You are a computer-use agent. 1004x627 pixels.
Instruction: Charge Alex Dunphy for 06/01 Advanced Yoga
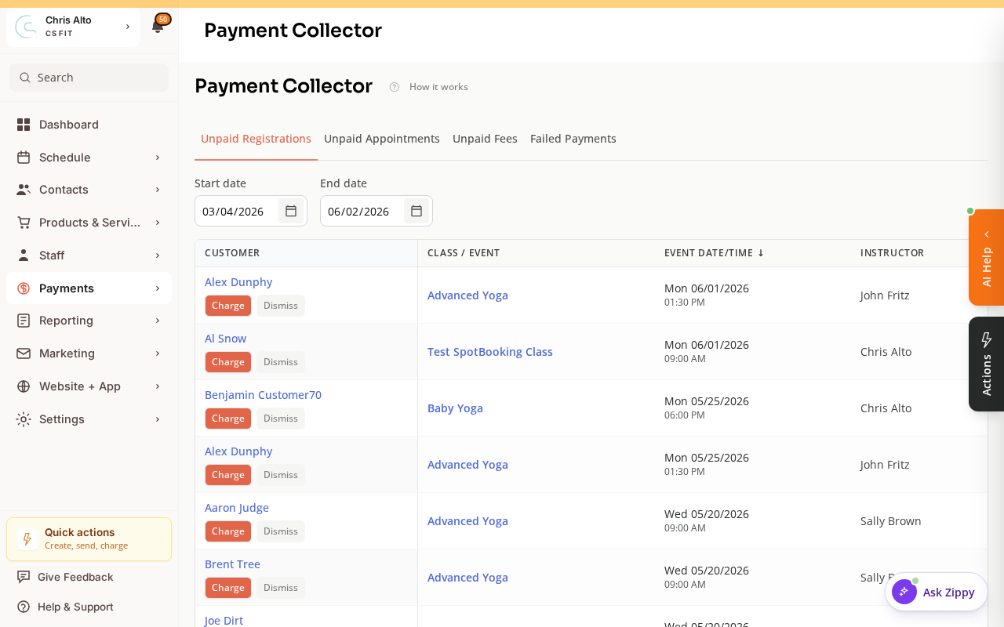click(228, 306)
